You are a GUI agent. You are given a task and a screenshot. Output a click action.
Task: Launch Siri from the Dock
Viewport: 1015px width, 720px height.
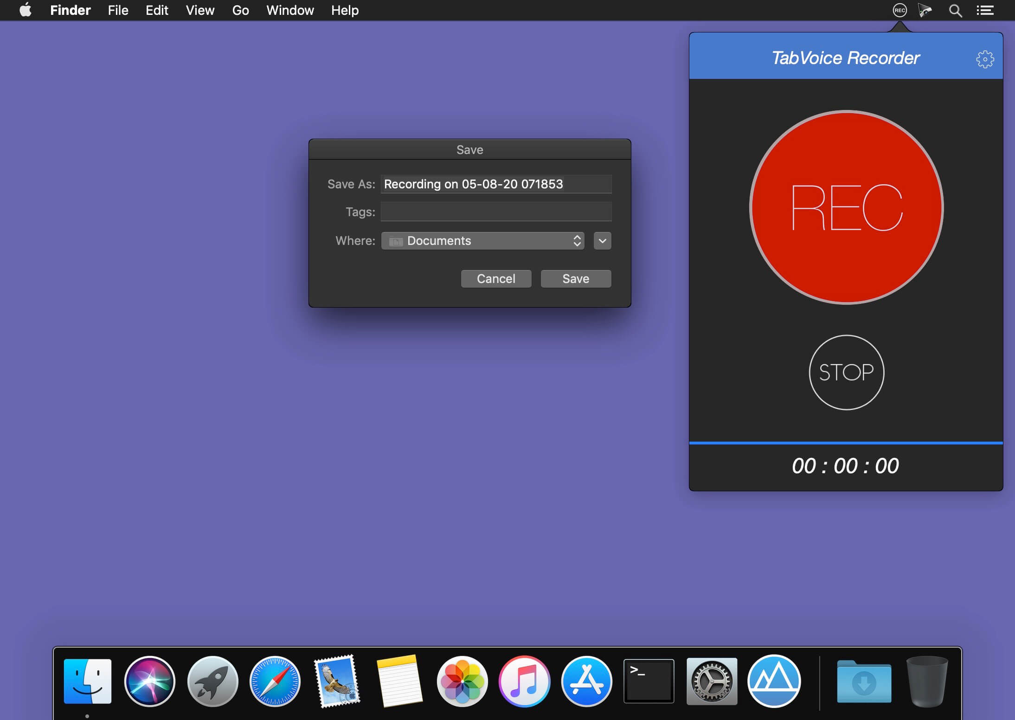pos(150,681)
